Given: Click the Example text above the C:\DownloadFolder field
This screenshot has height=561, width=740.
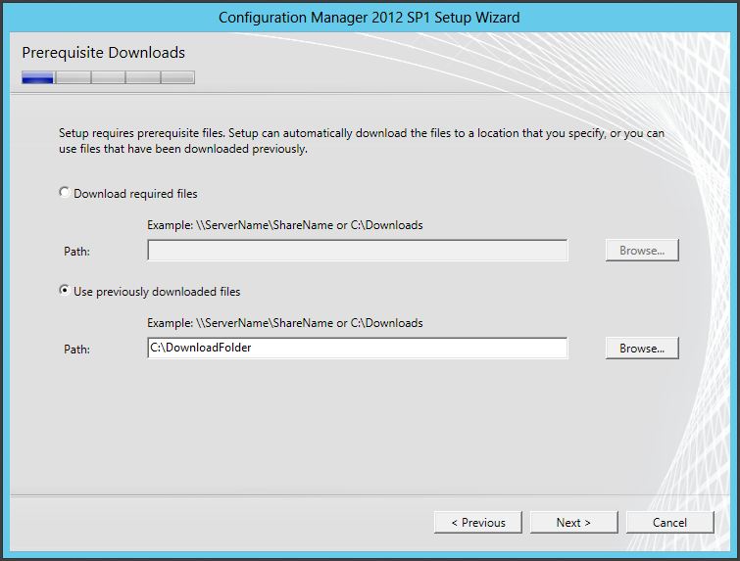Looking at the screenshot, I should click(284, 323).
